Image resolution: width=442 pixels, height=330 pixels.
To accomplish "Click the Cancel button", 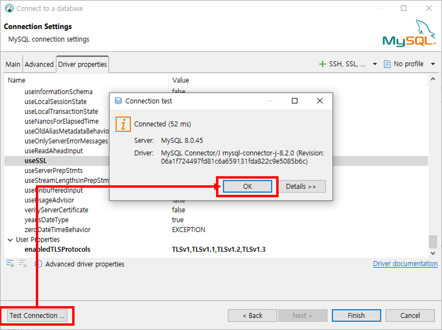I will [410, 316].
